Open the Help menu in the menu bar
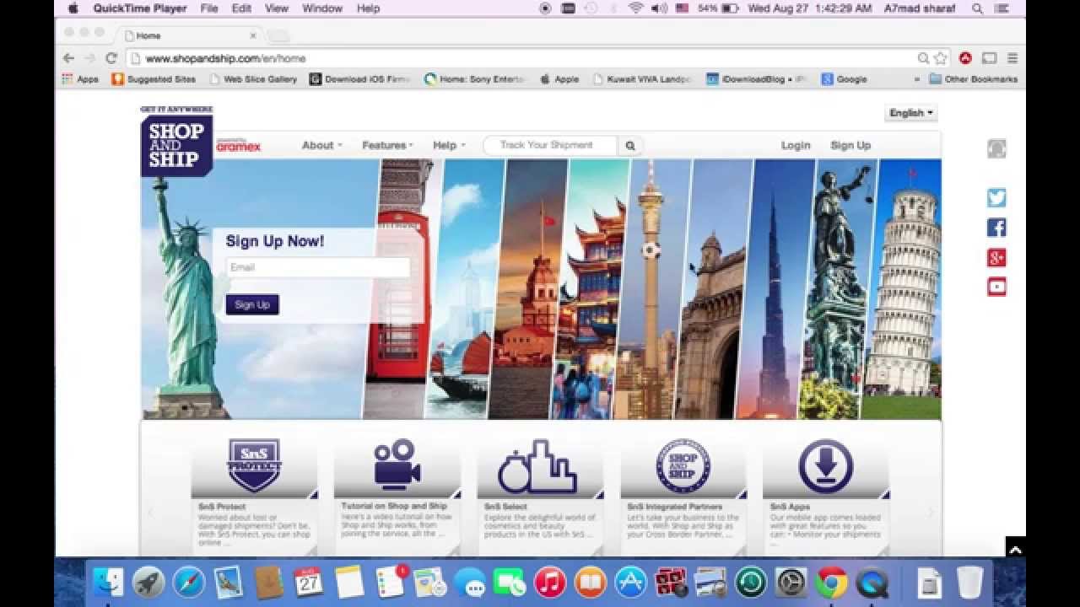 tap(368, 8)
